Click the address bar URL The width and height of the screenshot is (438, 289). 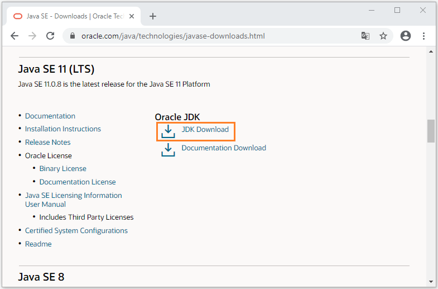[x=173, y=36]
